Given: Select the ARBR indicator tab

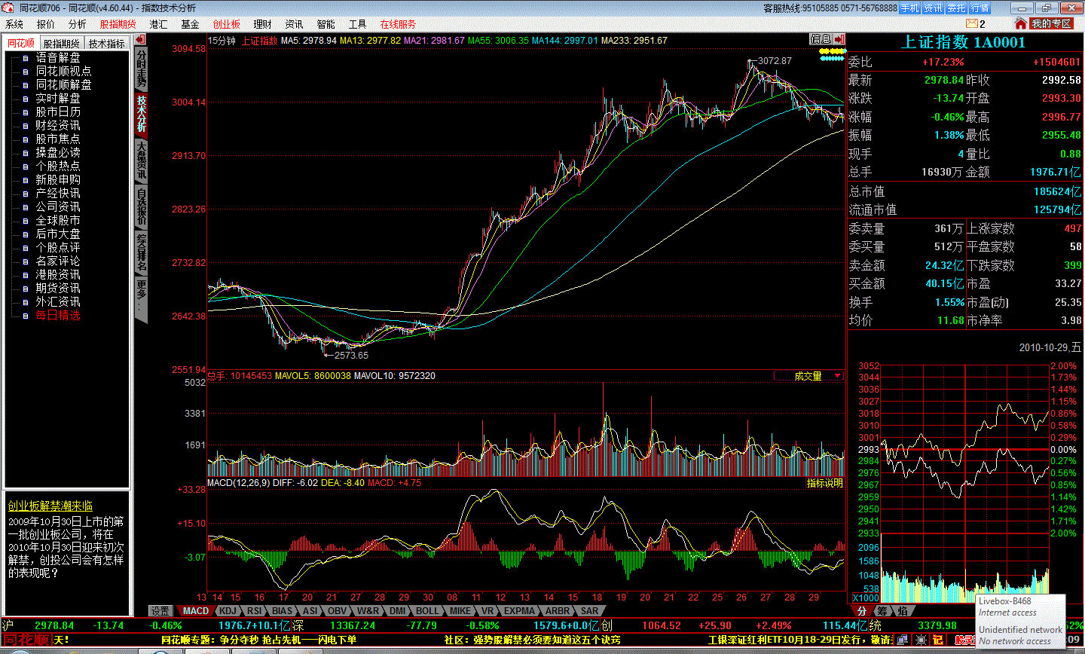Looking at the screenshot, I should 558,611.
